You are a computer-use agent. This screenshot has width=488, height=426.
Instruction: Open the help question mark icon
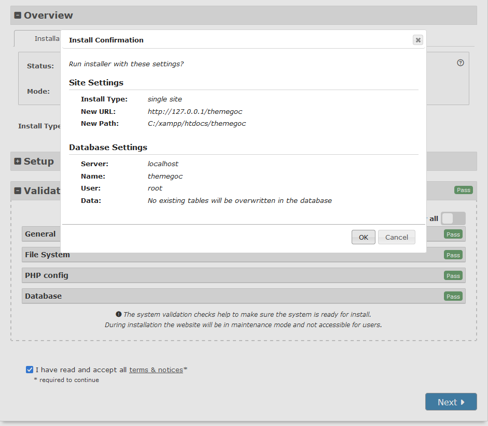pyautogui.click(x=461, y=63)
